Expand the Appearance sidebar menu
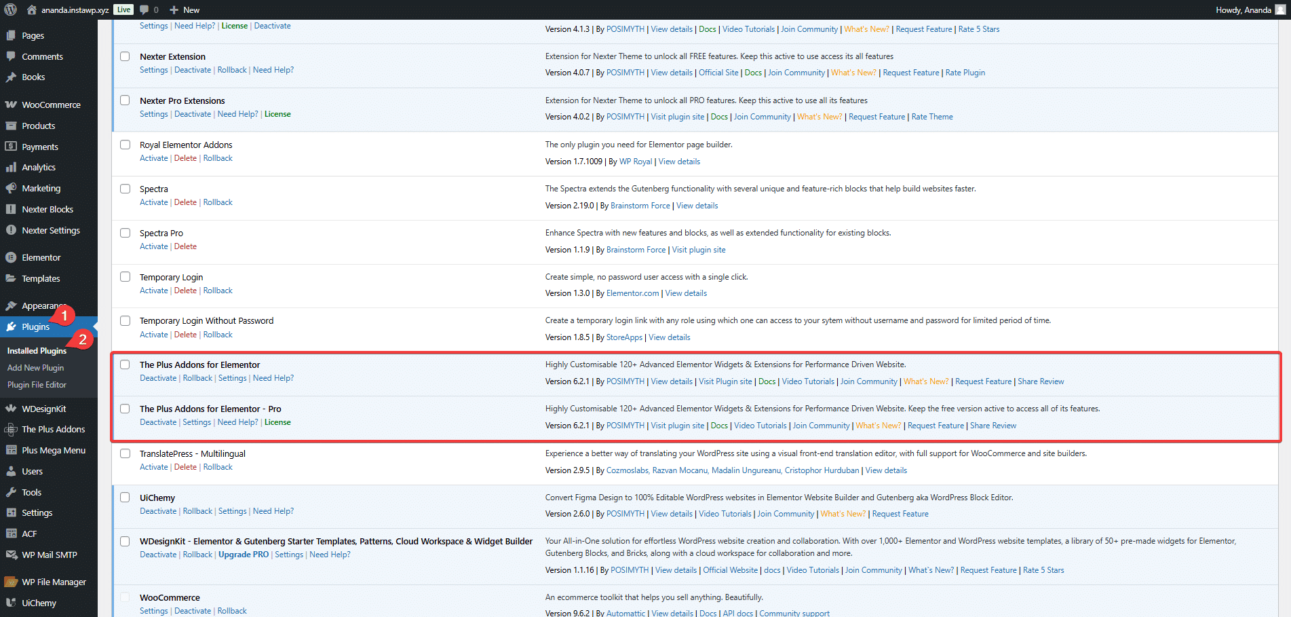This screenshot has width=1291, height=617. coord(43,306)
